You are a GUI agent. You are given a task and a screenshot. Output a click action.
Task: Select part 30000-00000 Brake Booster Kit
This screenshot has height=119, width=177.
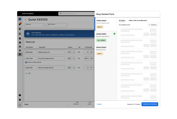[x=106, y=51]
